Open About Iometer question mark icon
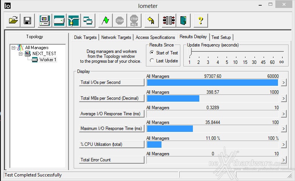This screenshot has height=181, width=295. (x=201, y=20)
